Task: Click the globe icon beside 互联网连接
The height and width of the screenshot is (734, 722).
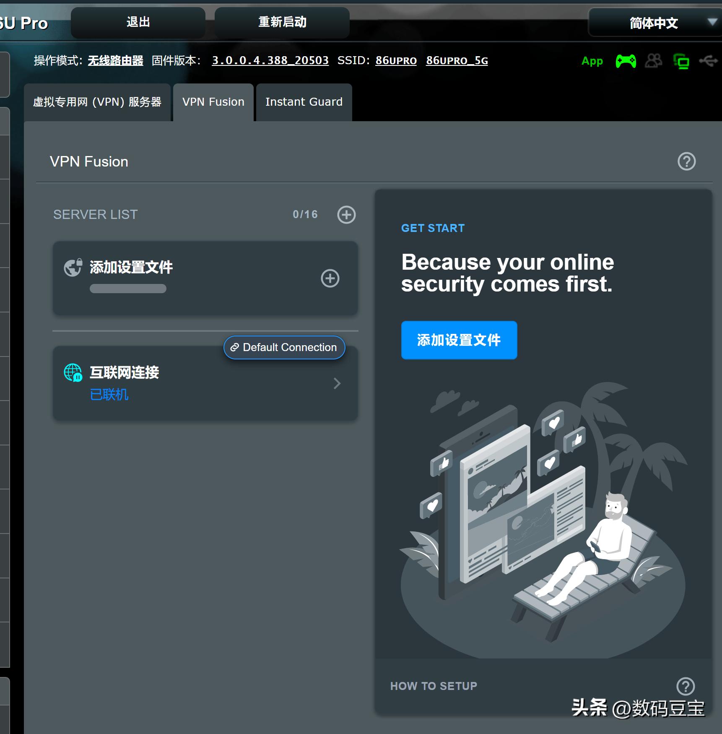Action: [x=73, y=372]
